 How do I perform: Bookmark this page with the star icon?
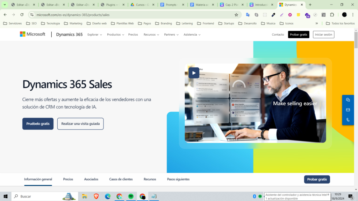(236, 15)
